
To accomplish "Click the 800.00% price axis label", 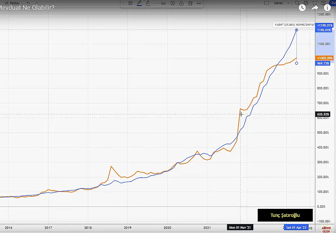I will (x=323, y=88).
